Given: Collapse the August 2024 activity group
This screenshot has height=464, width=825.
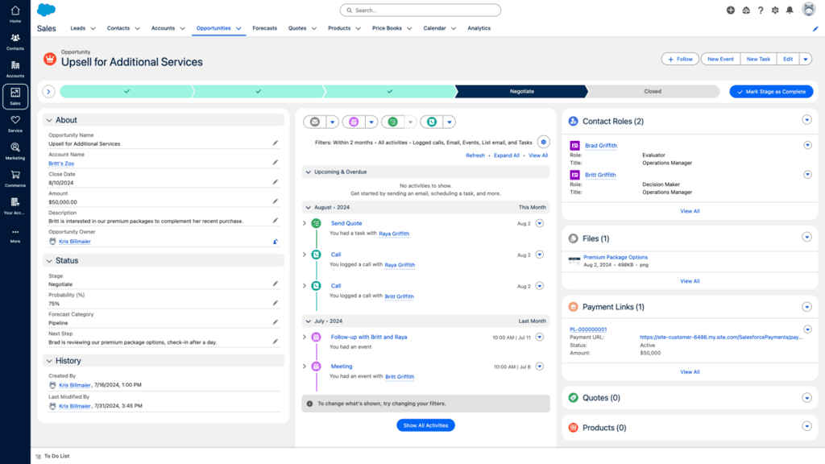Looking at the screenshot, I should pyautogui.click(x=309, y=208).
